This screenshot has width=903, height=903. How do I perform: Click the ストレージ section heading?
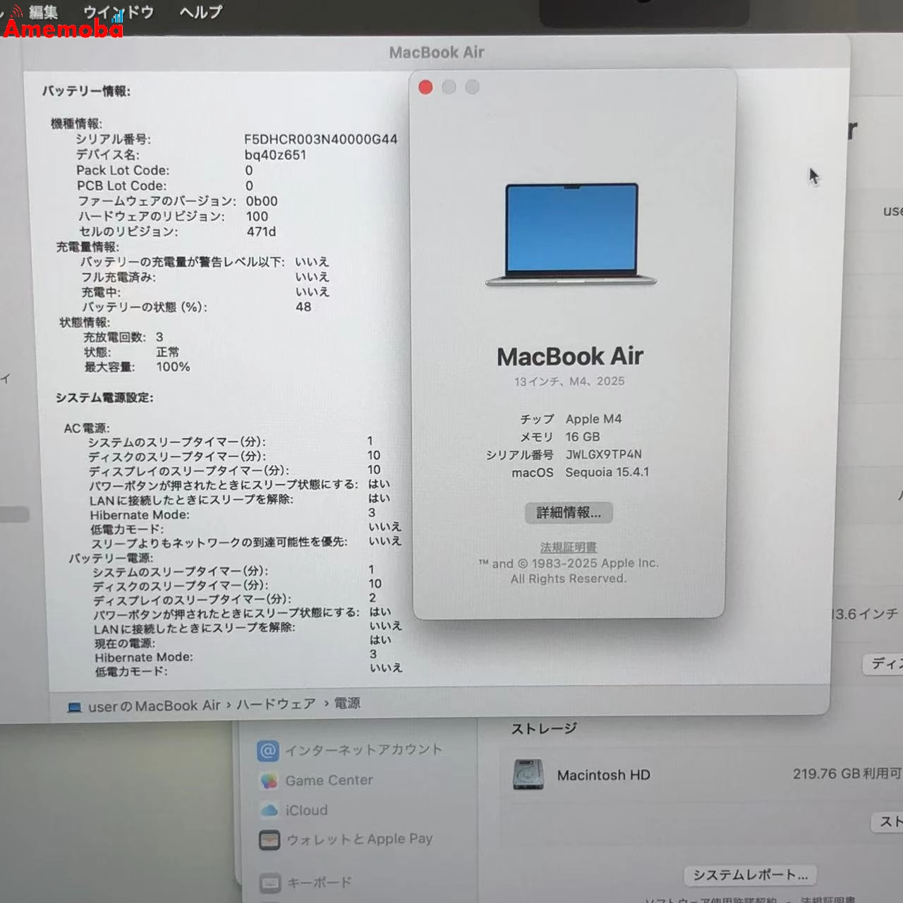[x=542, y=727]
